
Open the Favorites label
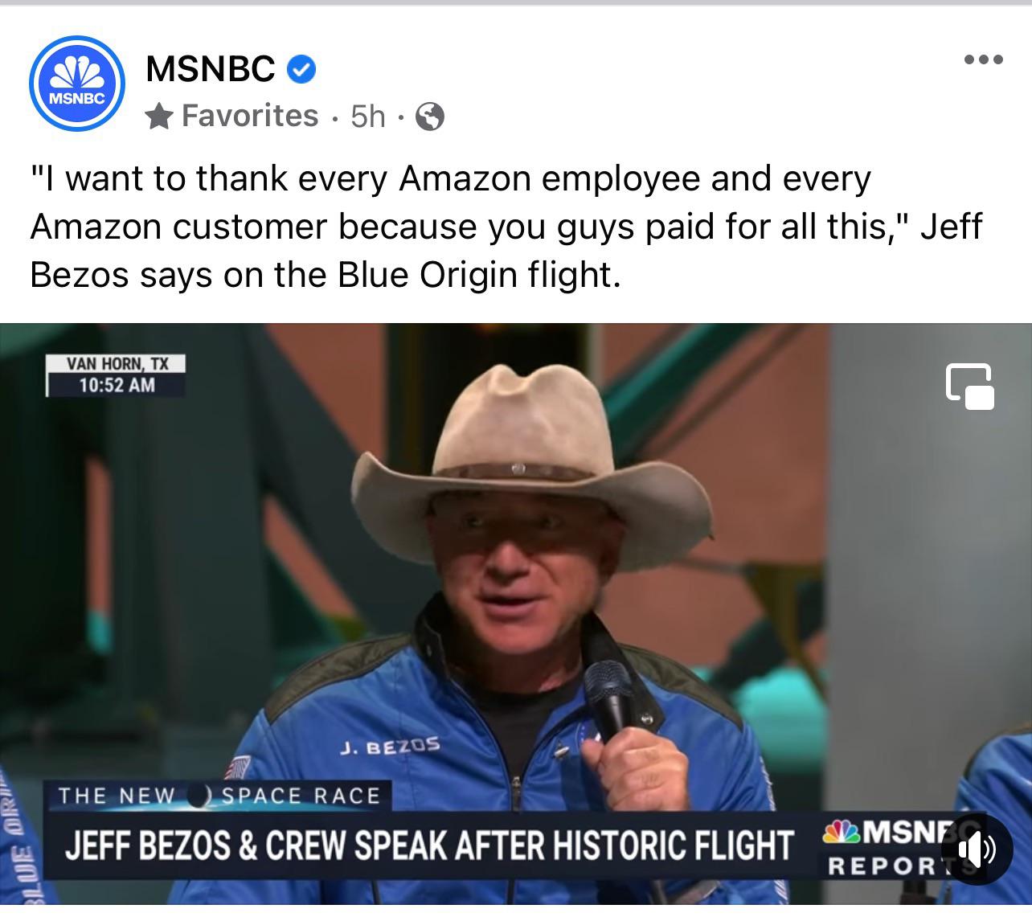250,116
